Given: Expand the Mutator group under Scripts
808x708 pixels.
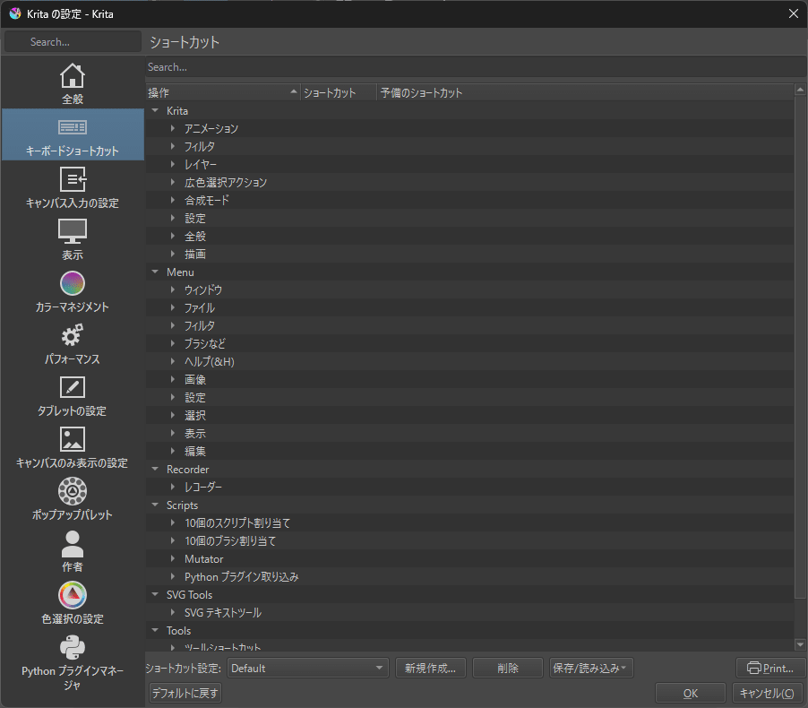Looking at the screenshot, I should [x=171, y=558].
